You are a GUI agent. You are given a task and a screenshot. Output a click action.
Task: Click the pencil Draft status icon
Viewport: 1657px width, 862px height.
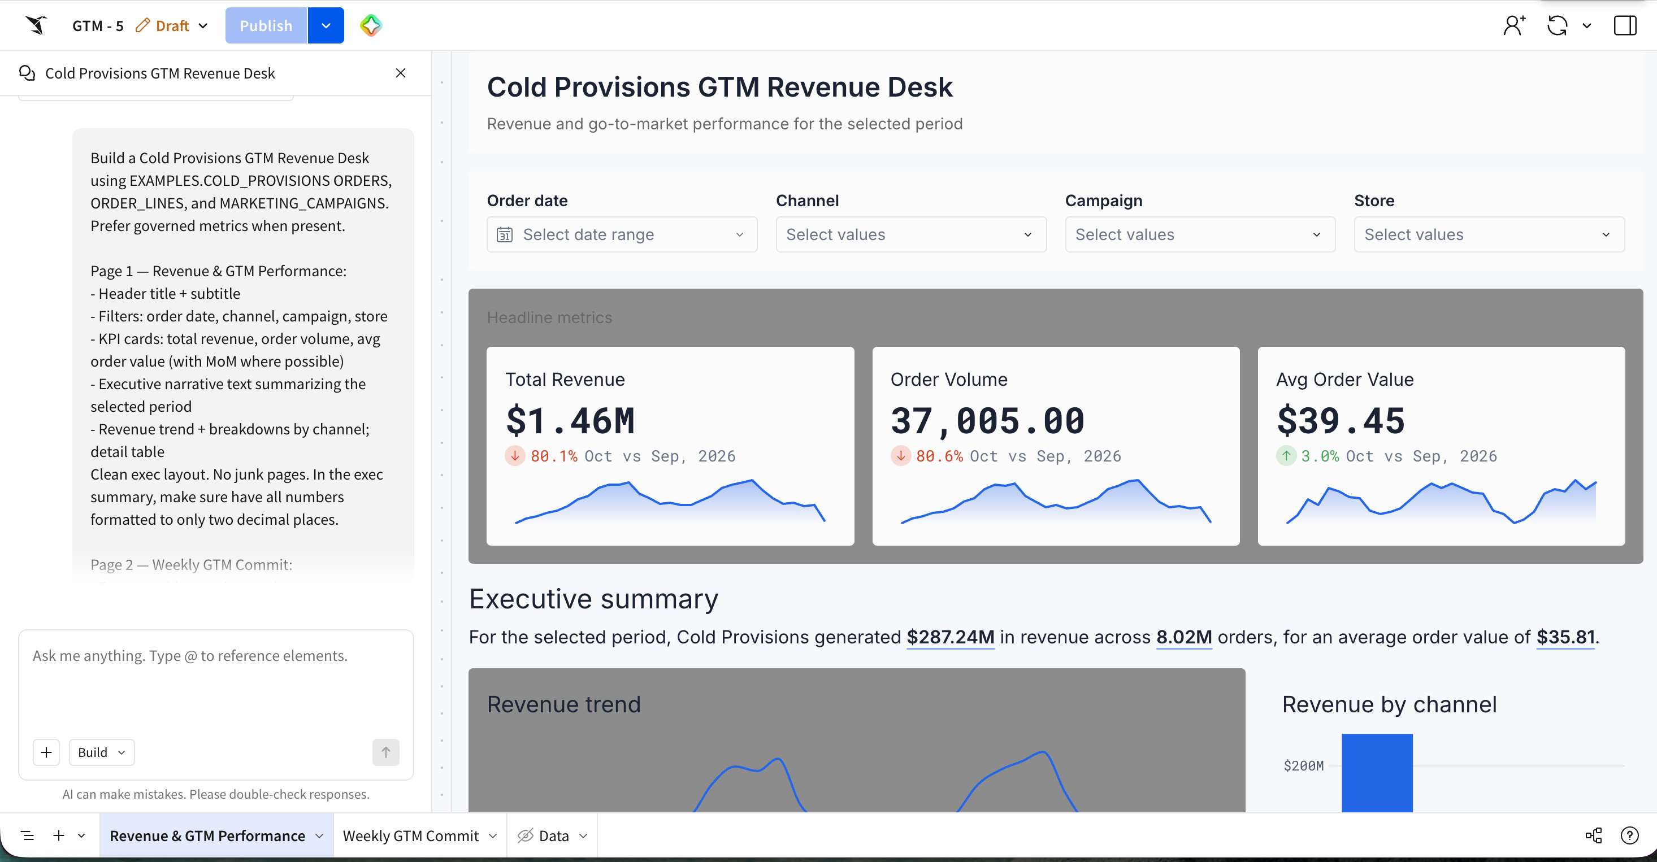tap(142, 25)
